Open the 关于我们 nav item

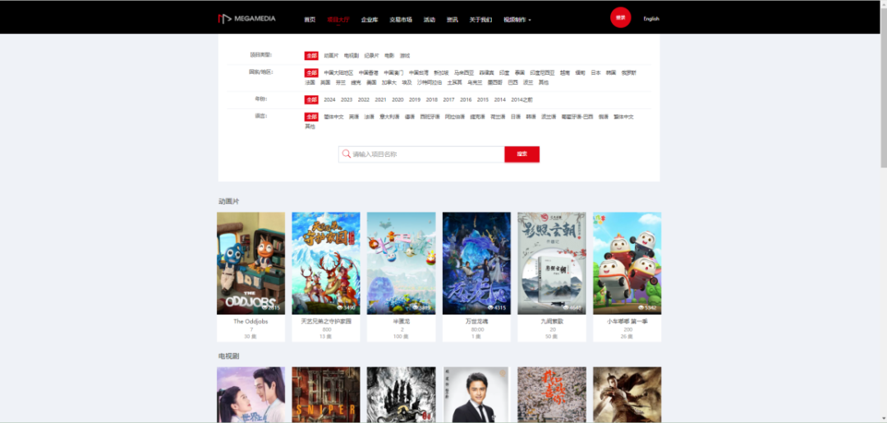(x=480, y=19)
